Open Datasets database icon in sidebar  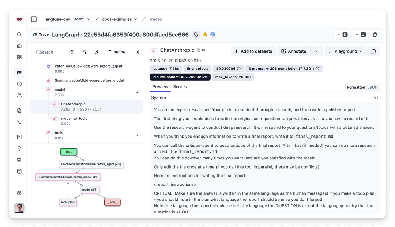[x=19, y=172]
